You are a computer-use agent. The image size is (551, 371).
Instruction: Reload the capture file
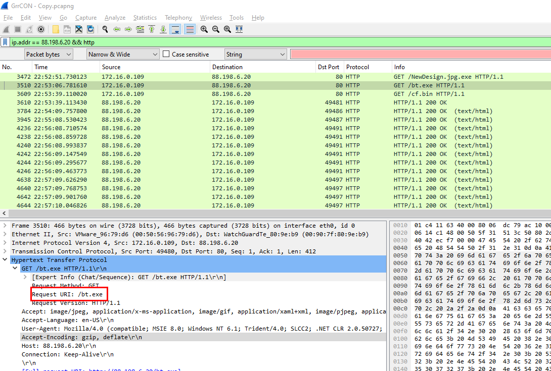click(90, 29)
